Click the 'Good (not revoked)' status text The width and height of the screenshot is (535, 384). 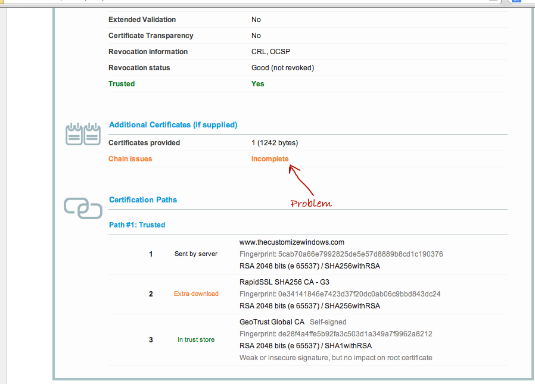pyautogui.click(x=282, y=68)
